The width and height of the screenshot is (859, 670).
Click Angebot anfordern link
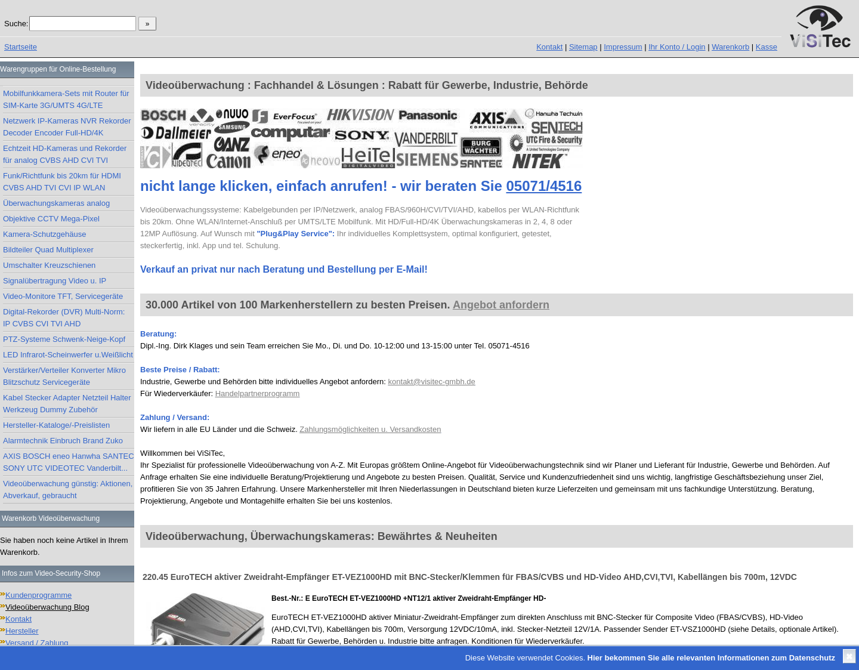[500, 305]
